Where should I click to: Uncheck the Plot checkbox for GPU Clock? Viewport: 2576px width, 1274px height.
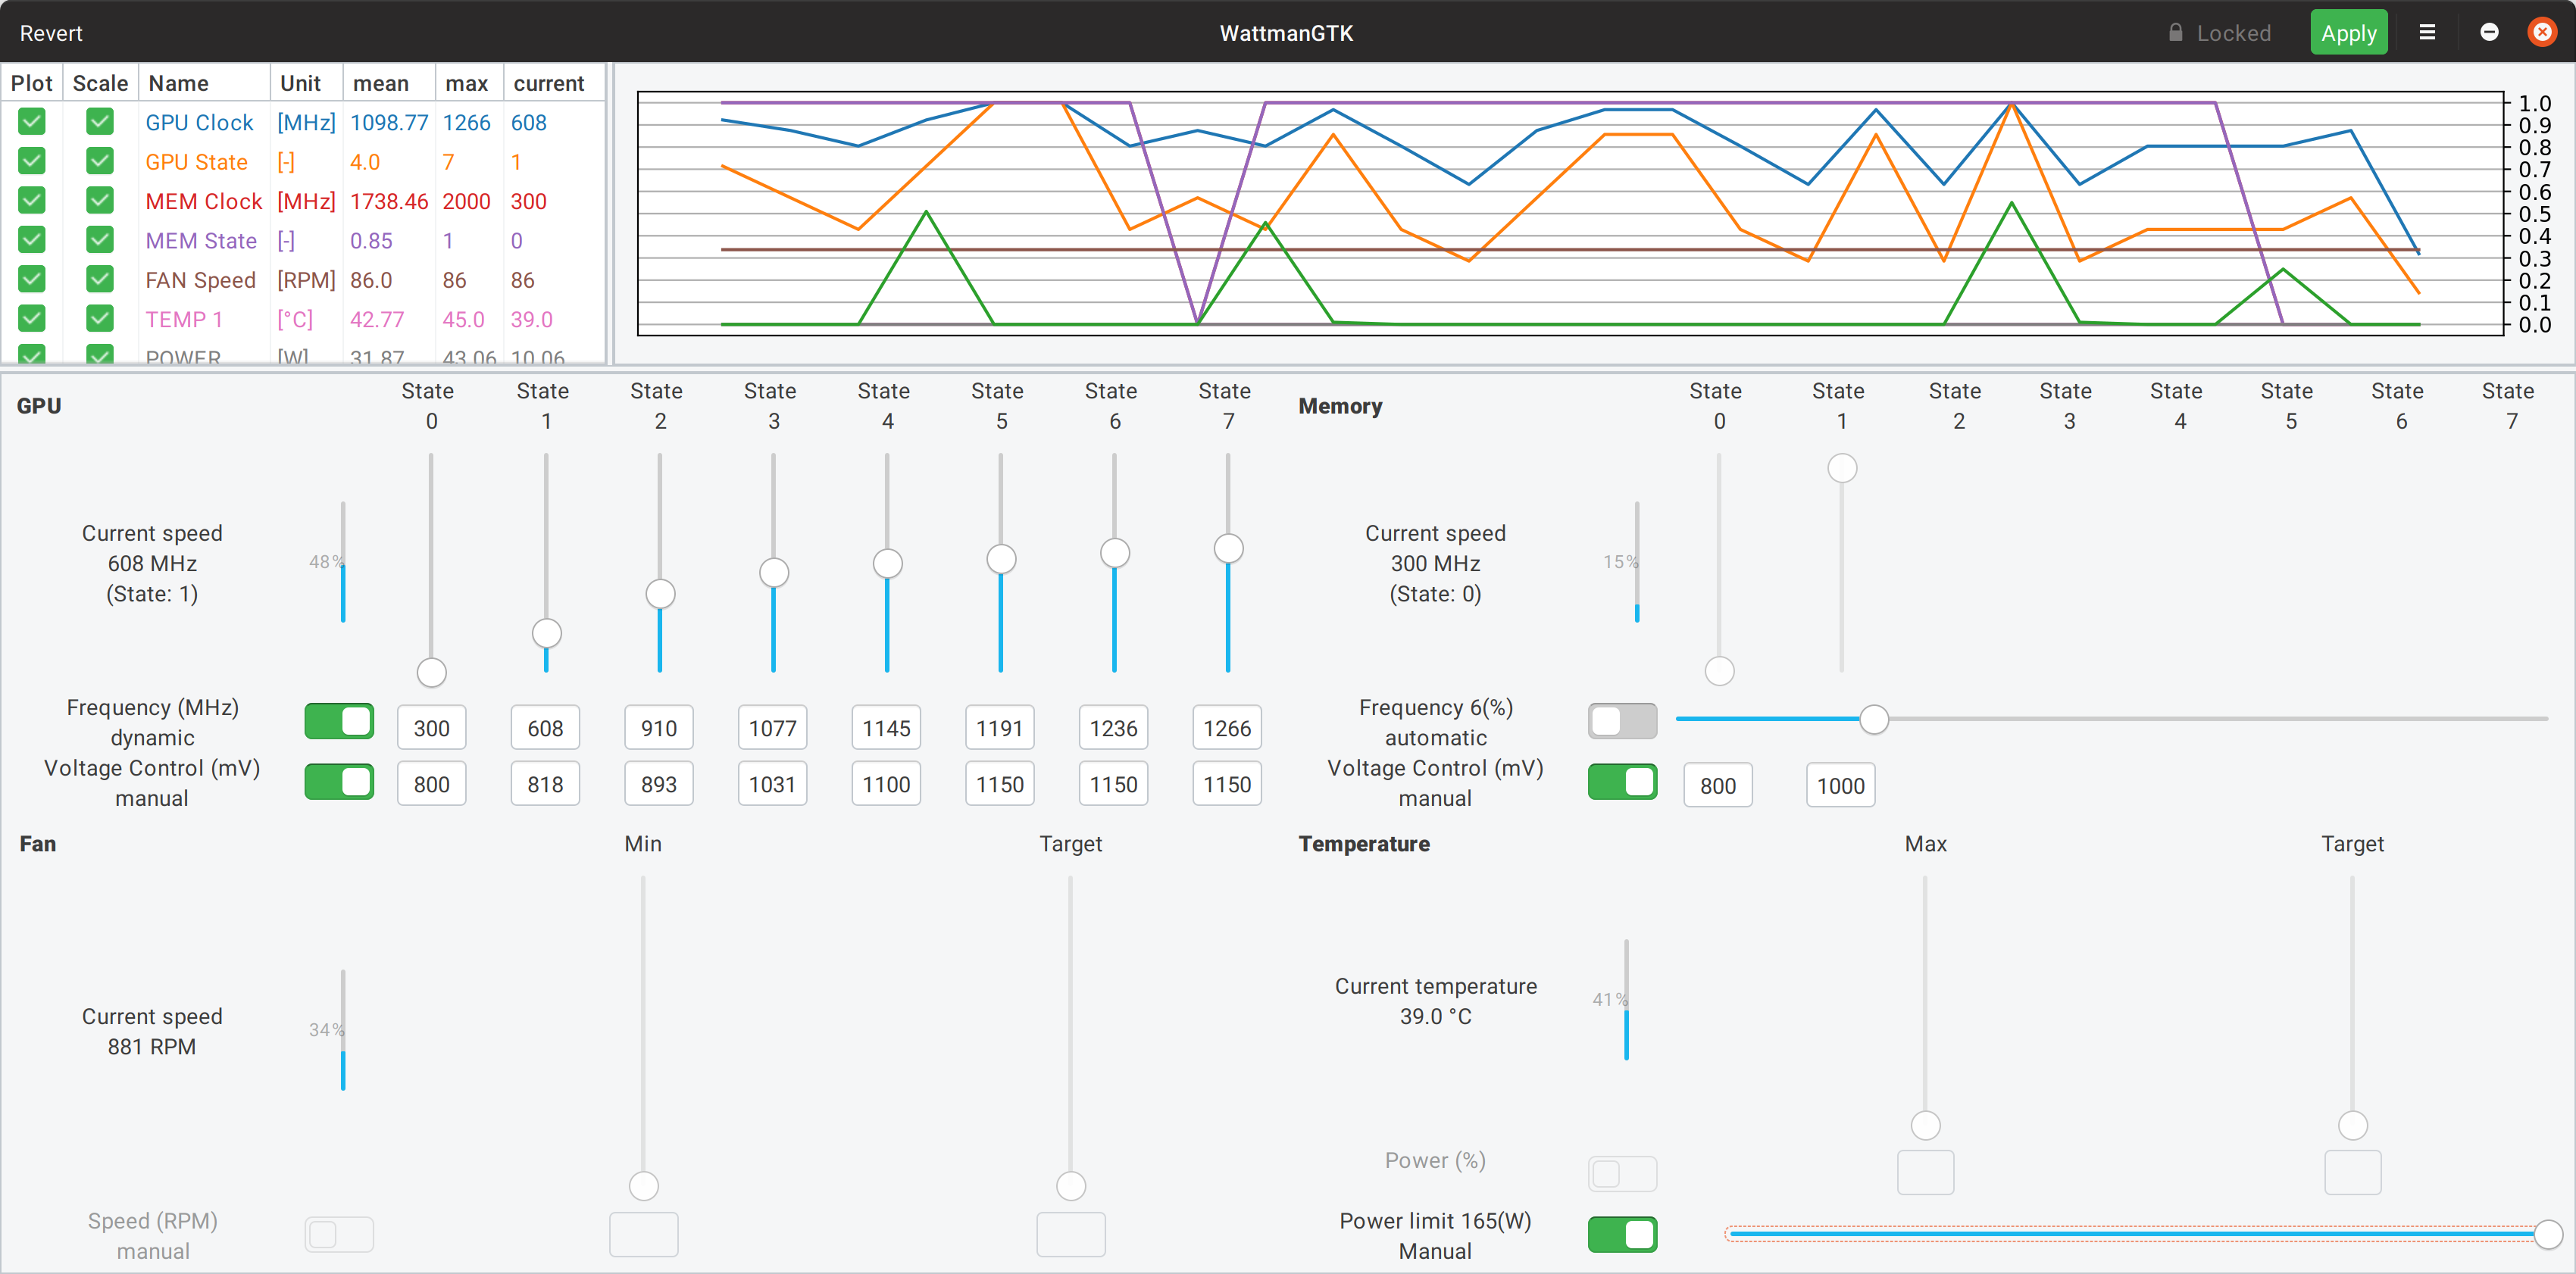(x=32, y=122)
